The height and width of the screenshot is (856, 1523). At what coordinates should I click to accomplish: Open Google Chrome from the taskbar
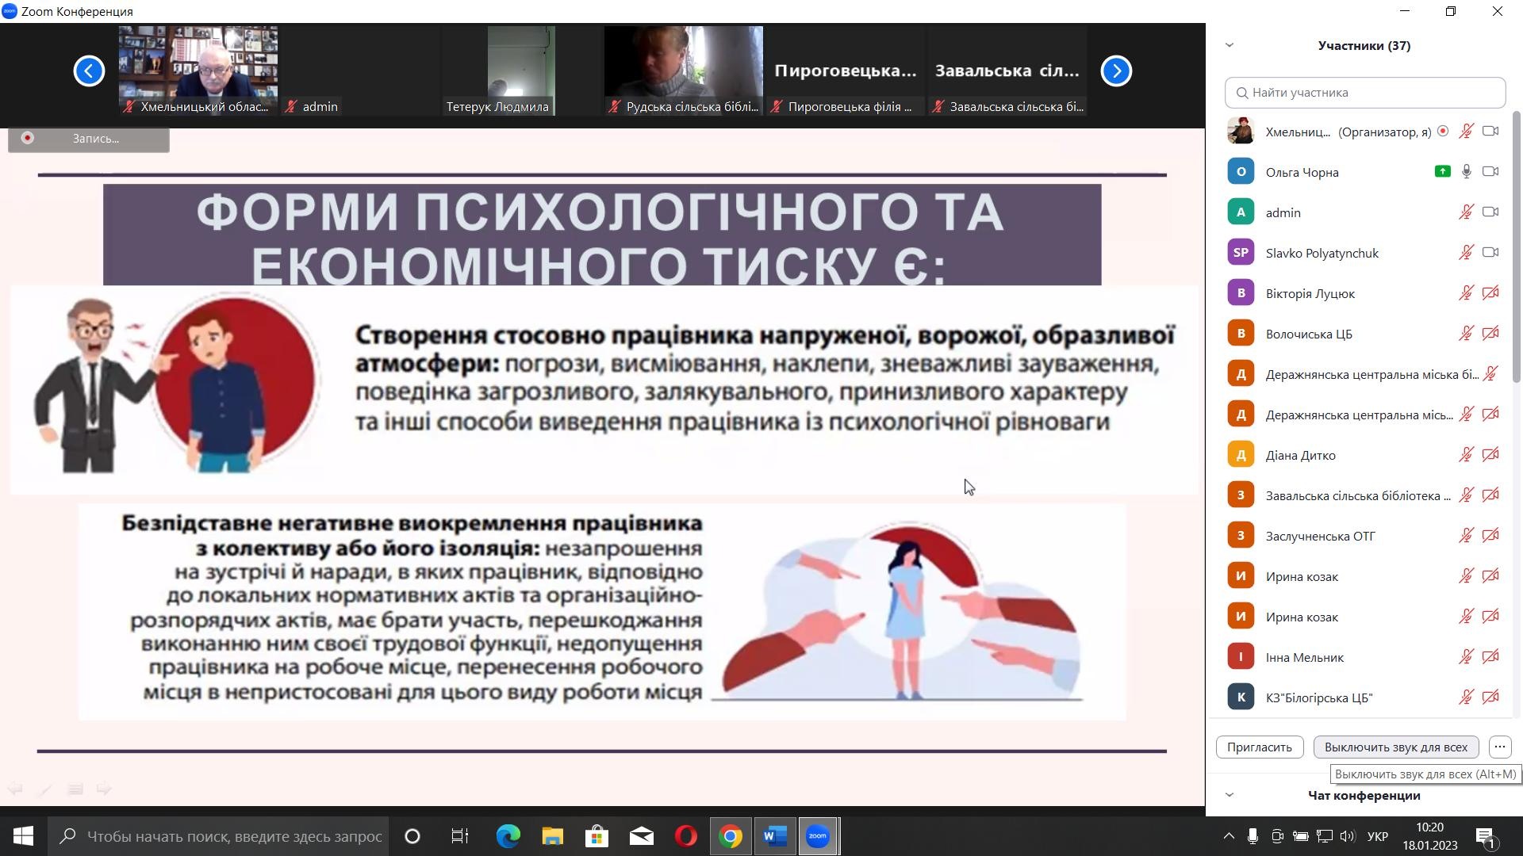[x=730, y=836]
